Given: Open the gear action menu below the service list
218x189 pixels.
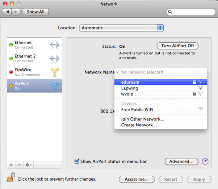Looking at the screenshot, I should [28, 165].
